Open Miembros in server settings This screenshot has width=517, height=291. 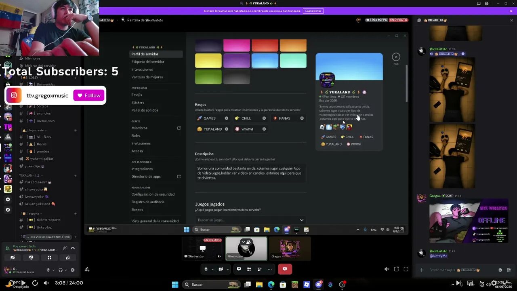(139, 128)
